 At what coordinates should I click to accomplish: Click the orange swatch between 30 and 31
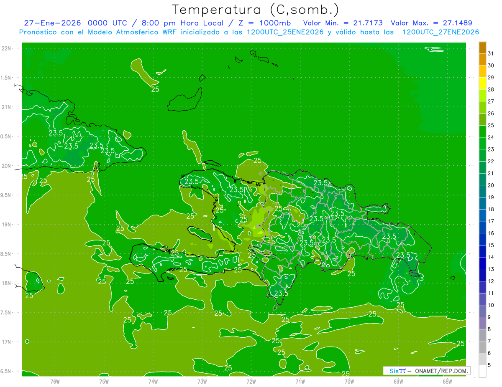point(482,59)
